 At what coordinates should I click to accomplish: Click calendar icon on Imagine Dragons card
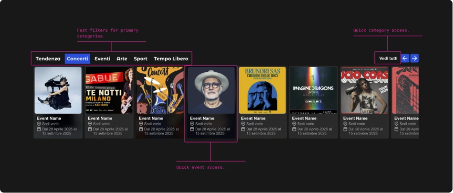[x=294, y=129]
